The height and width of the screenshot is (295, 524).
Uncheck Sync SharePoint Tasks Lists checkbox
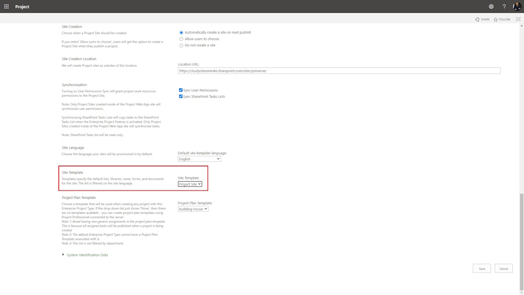pos(181,97)
